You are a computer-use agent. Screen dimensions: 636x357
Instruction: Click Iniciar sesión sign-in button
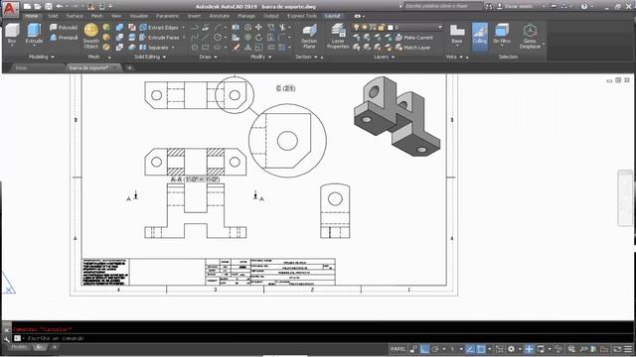click(515, 7)
